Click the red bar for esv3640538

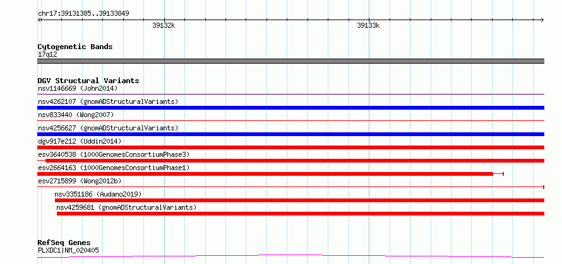[295, 161]
